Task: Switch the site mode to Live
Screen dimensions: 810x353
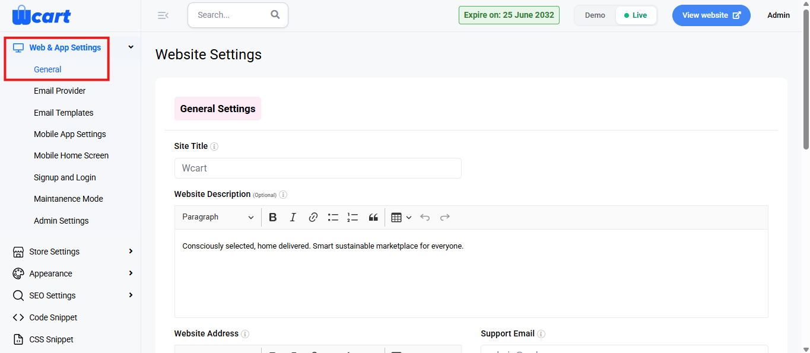Action: (636, 15)
